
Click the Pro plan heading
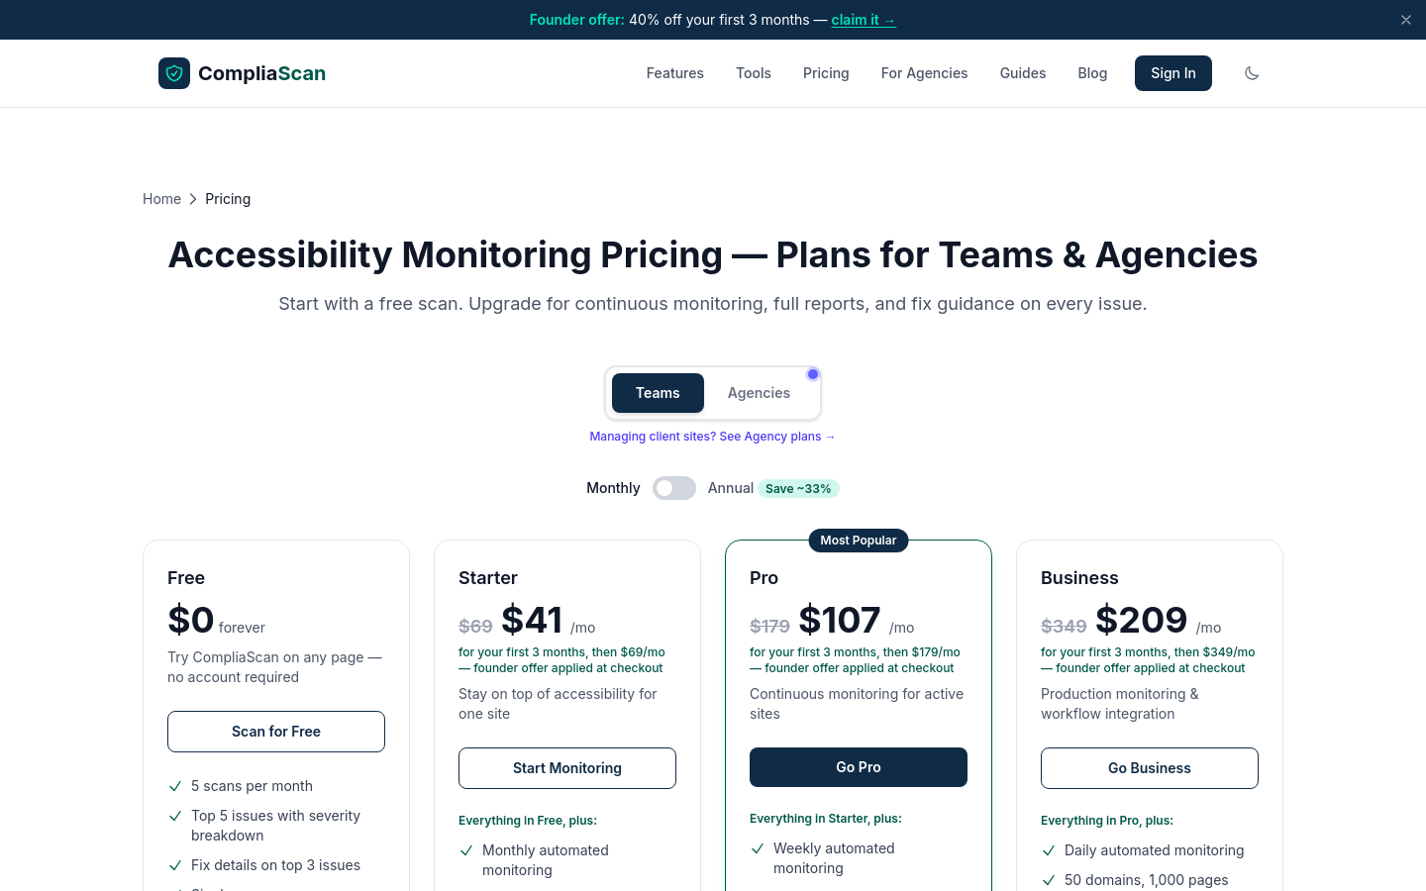pyautogui.click(x=764, y=578)
